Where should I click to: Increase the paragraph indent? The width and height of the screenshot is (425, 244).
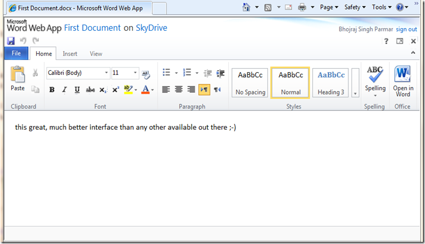(x=220, y=73)
